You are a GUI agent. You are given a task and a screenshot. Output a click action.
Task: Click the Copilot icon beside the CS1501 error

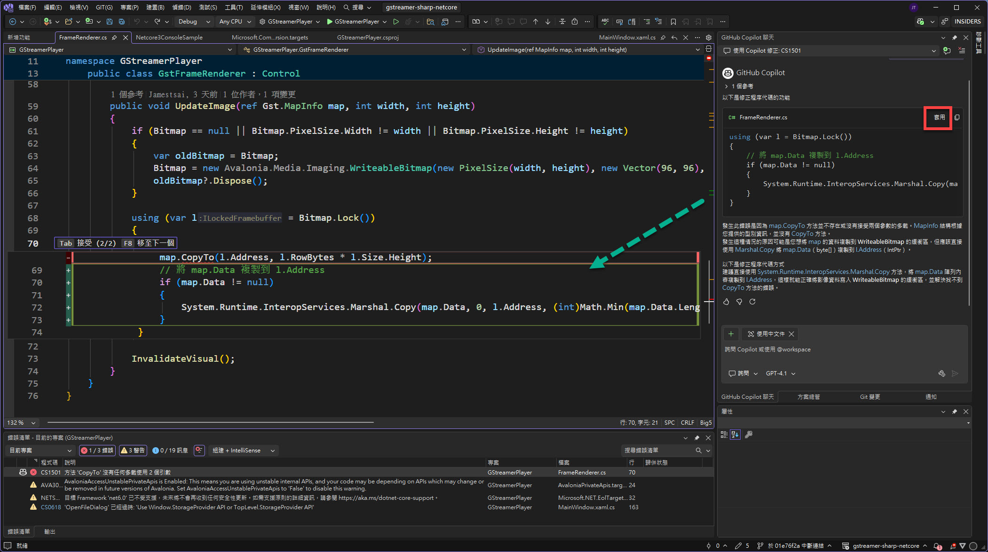23,472
